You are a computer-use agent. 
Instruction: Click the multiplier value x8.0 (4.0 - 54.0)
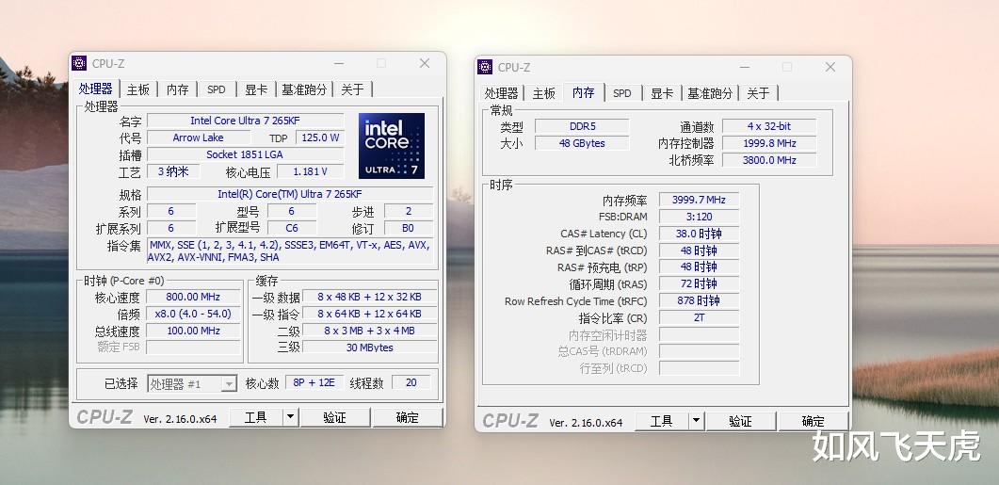(193, 314)
